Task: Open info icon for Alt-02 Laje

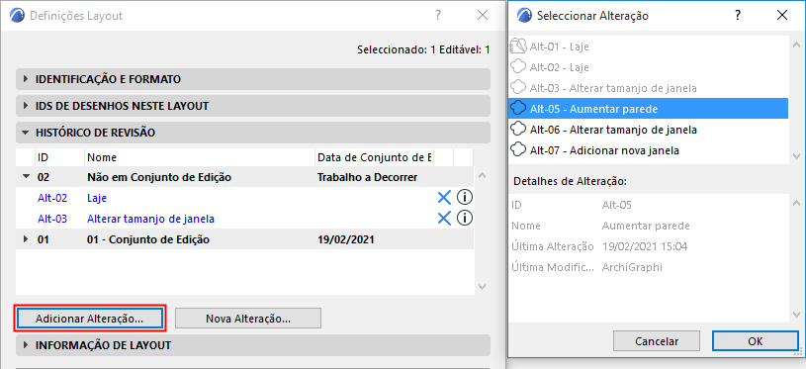Action: click(x=465, y=198)
